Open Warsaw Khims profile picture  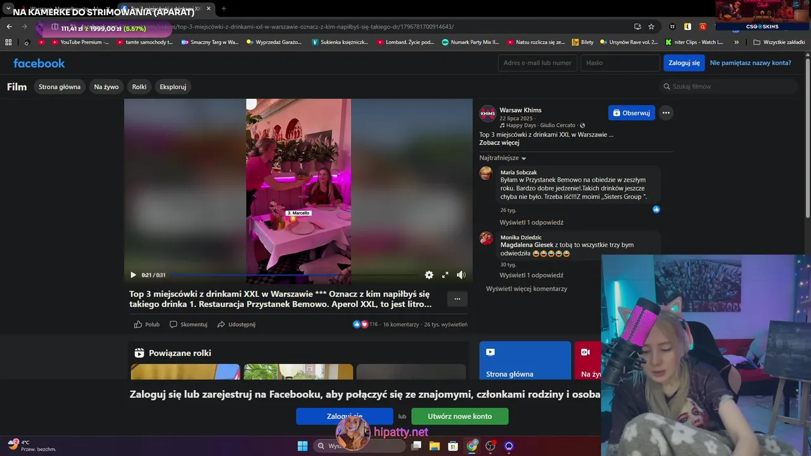[487, 113]
